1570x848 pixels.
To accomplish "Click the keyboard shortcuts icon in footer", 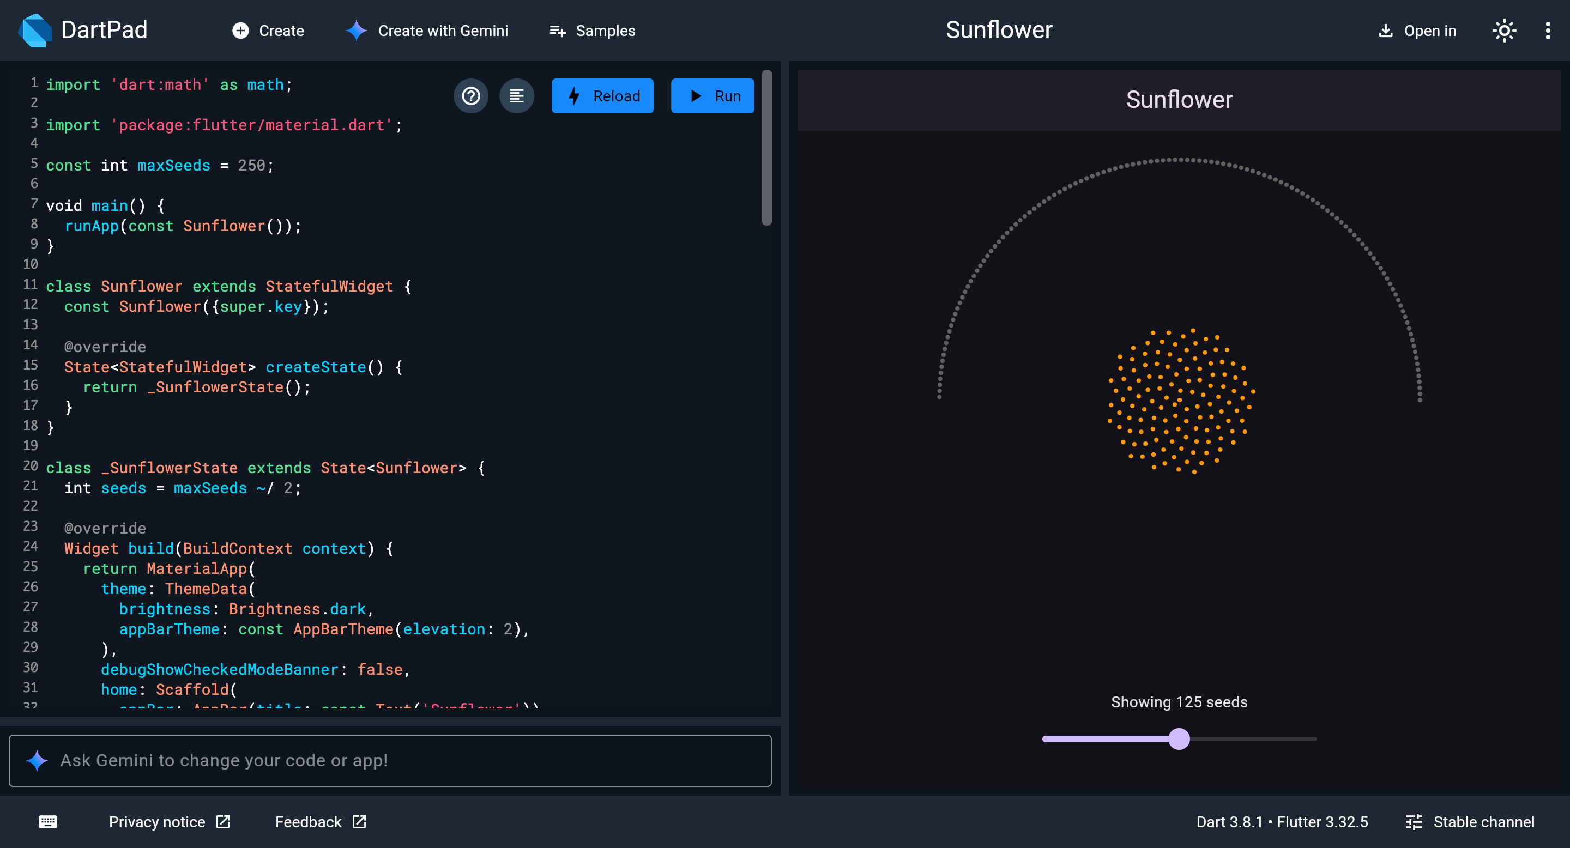I will [x=47, y=822].
